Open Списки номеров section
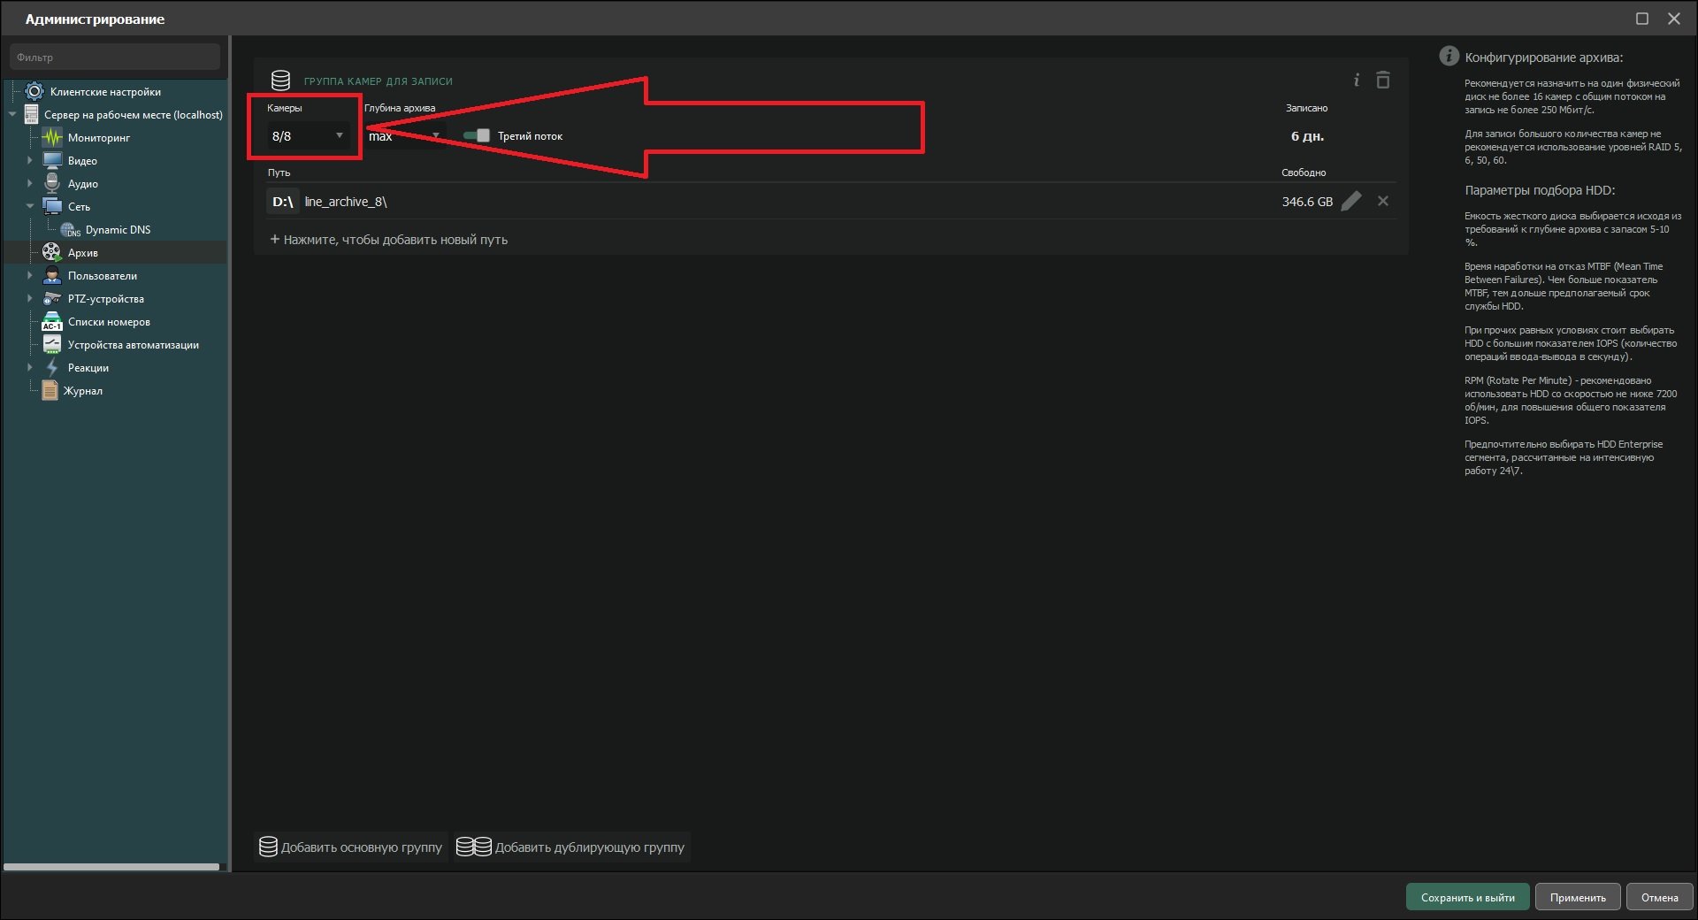 (109, 322)
